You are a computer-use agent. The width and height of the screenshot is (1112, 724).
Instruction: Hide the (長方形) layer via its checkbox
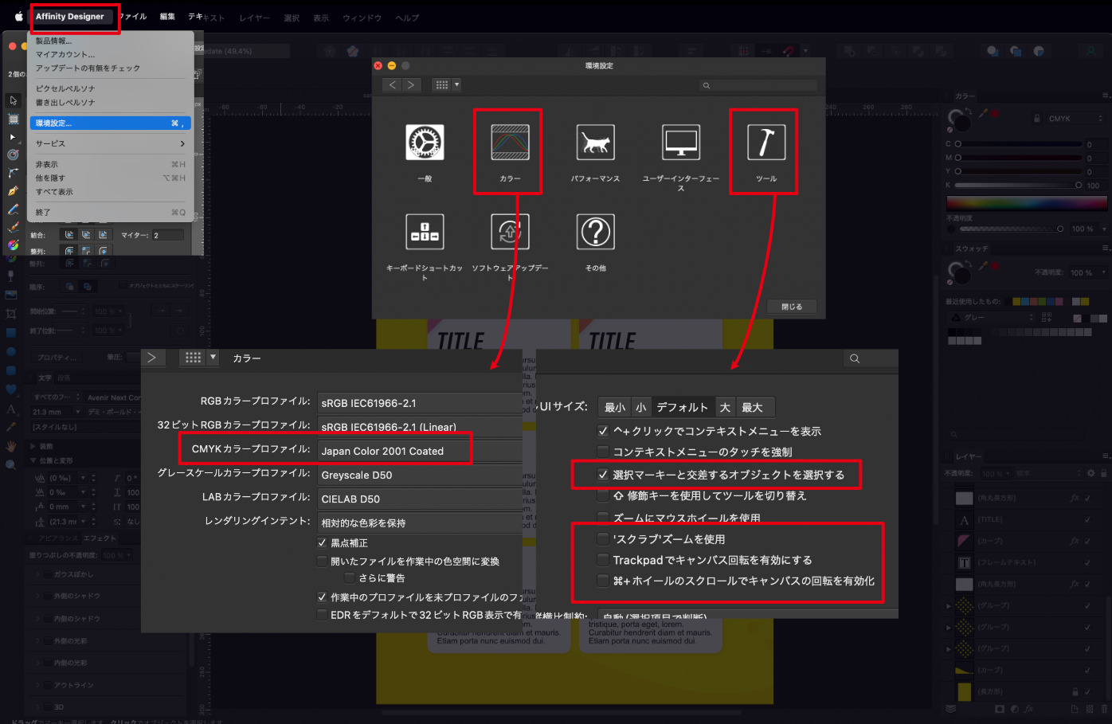pyautogui.click(x=1087, y=691)
